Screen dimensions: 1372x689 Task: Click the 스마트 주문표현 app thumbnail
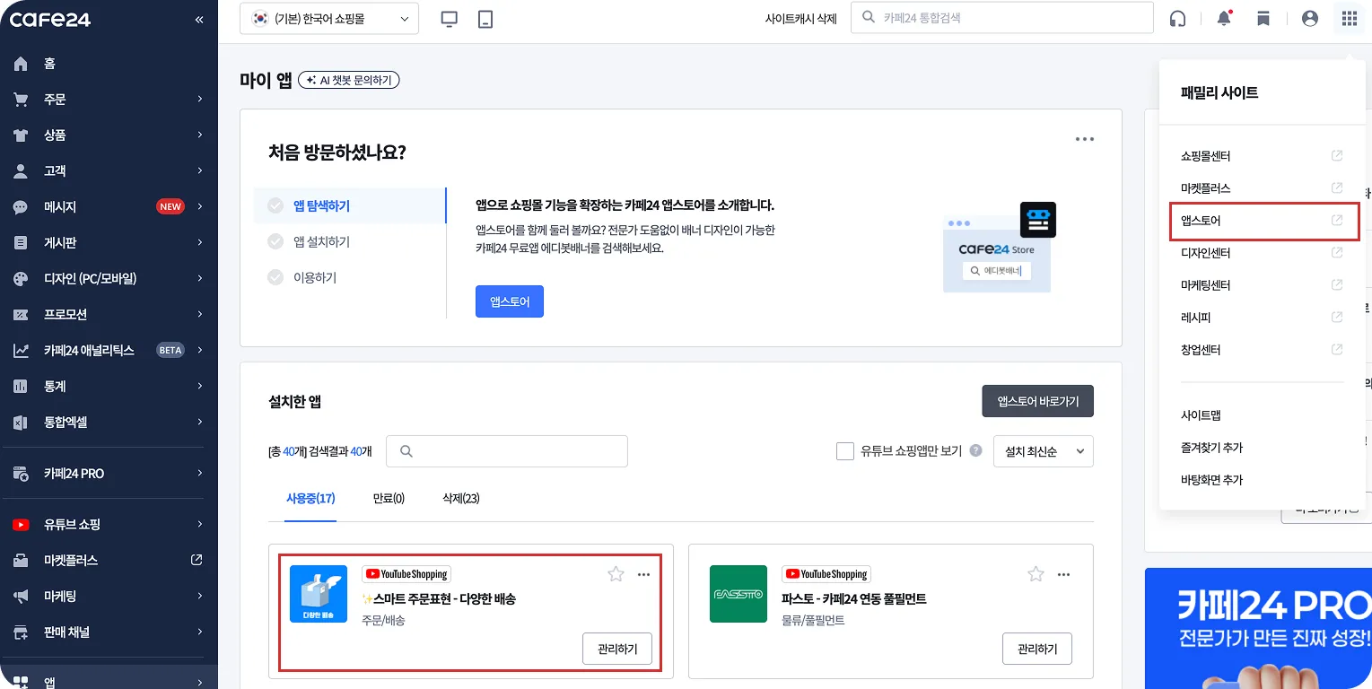pyautogui.click(x=319, y=594)
